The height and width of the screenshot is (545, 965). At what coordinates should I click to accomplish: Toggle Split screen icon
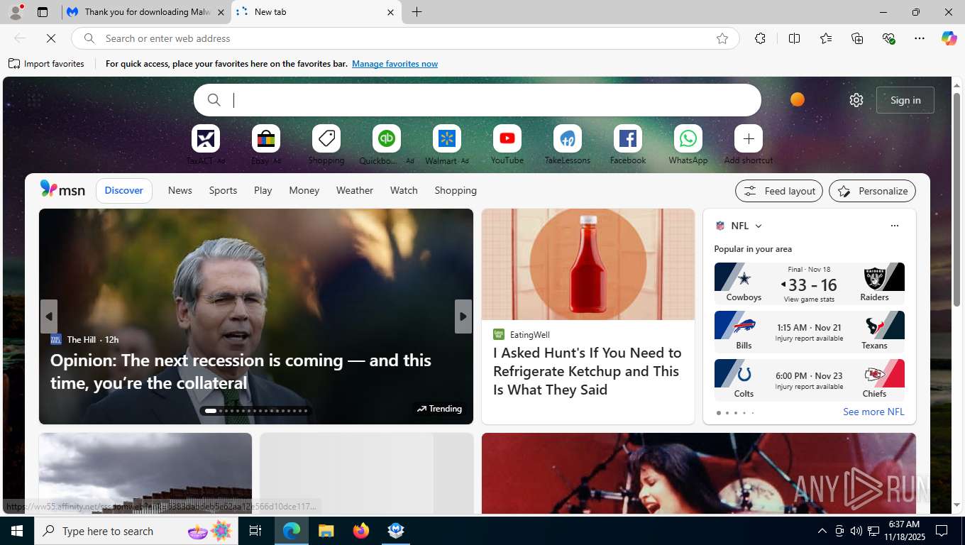tap(795, 38)
